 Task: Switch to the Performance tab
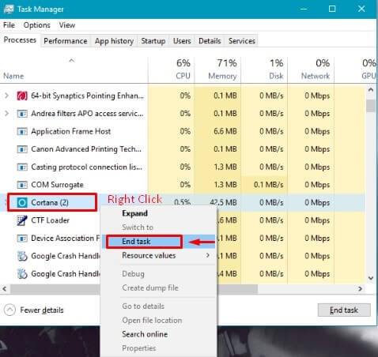pos(66,41)
